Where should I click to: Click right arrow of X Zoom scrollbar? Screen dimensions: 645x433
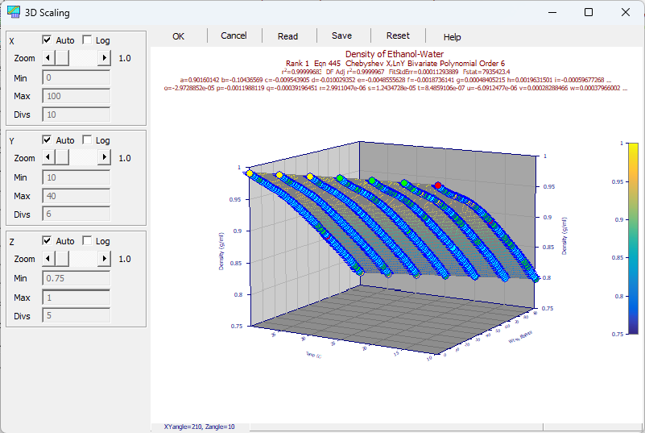105,58
